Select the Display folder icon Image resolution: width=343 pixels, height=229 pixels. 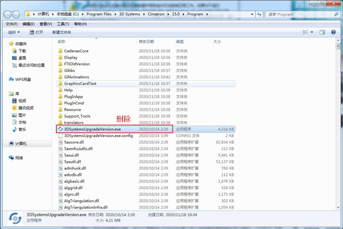click(x=61, y=58)
